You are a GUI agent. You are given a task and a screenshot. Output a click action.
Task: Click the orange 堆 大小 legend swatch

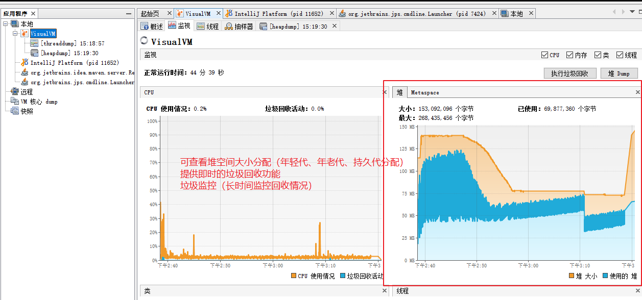point(572,276)
